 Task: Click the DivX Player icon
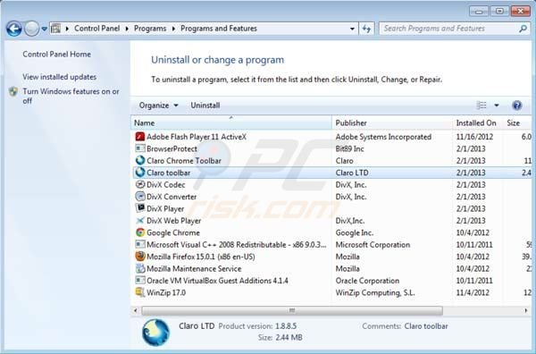(x=140, y=208)
